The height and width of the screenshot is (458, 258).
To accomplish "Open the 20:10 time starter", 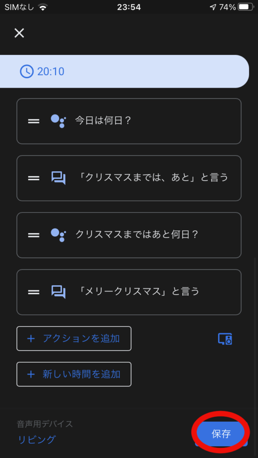I will tap(125, 71).
